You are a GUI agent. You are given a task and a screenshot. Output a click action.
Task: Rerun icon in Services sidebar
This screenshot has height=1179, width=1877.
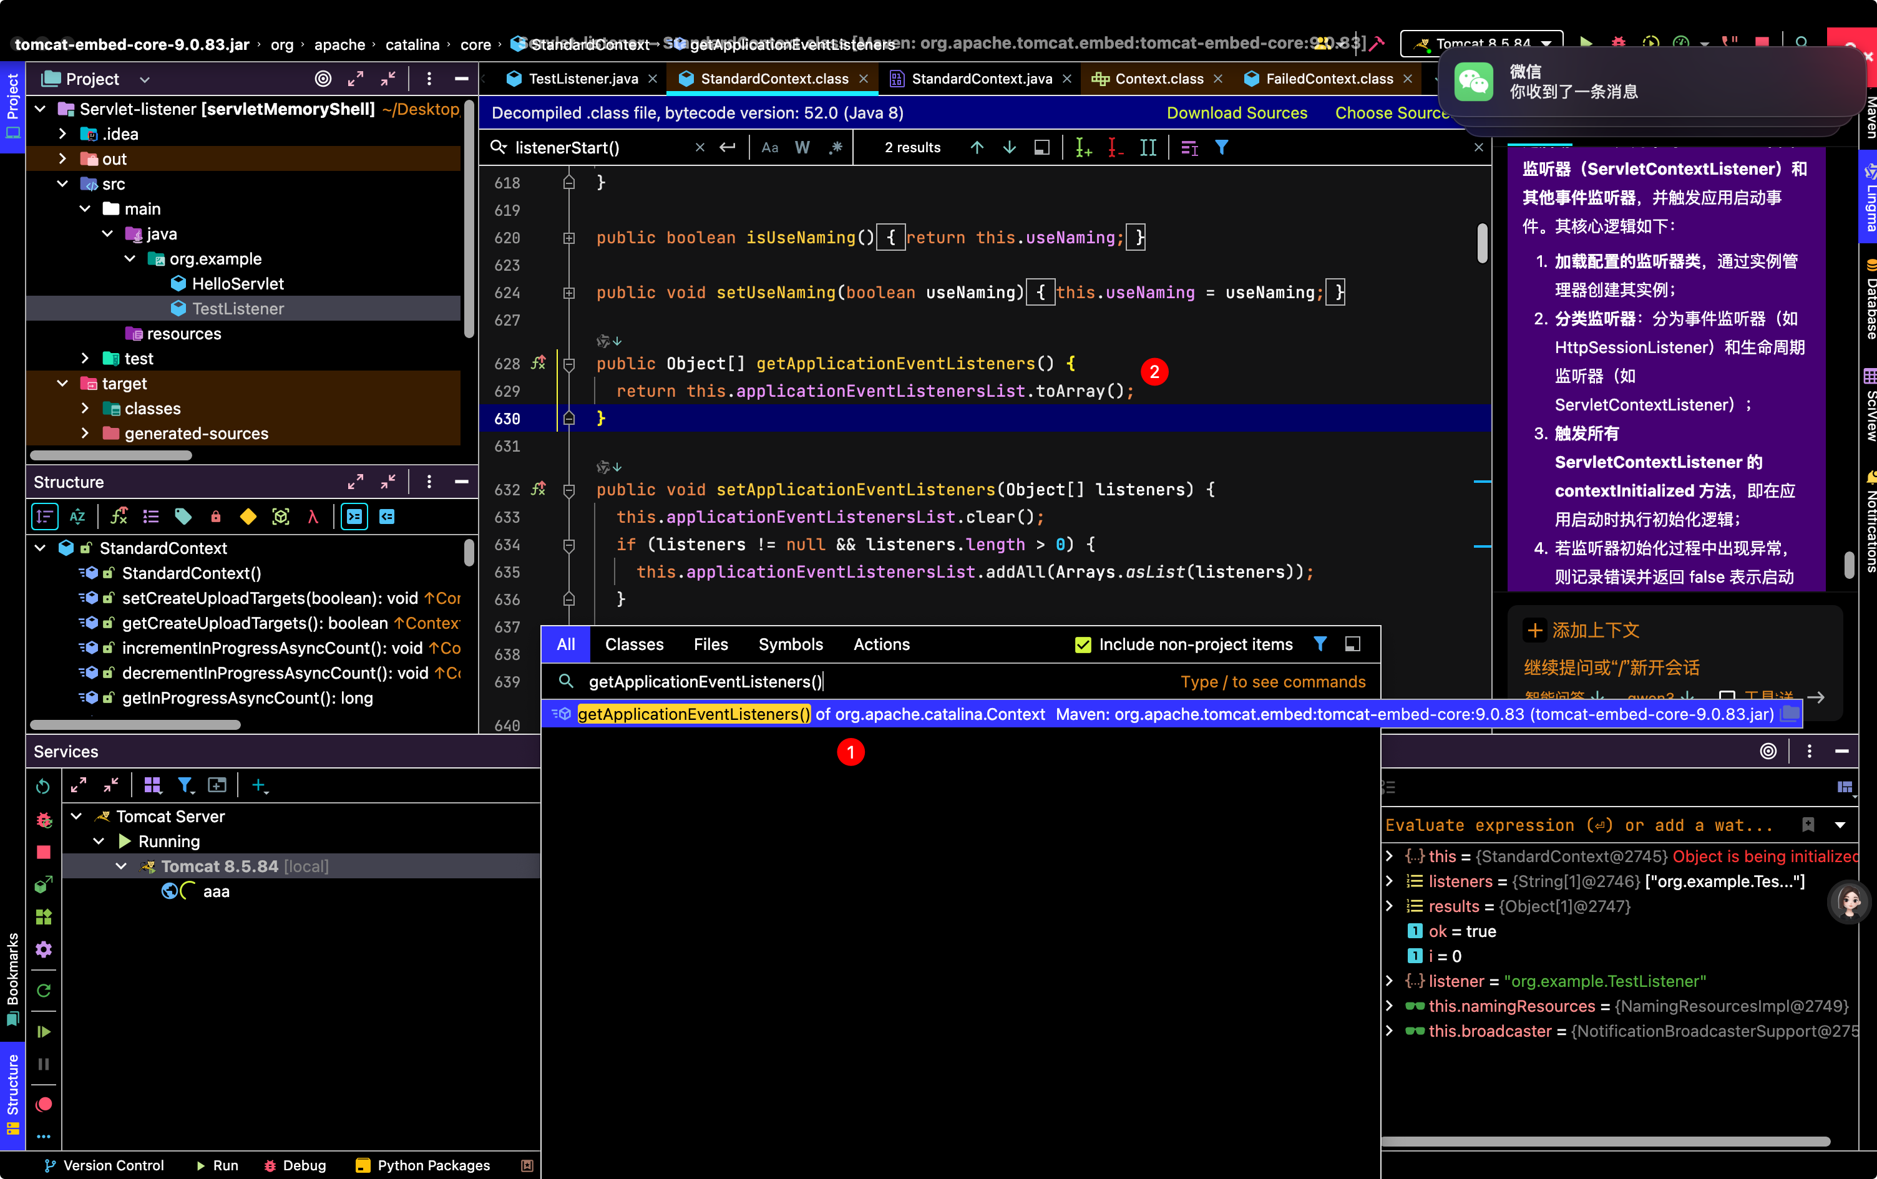[x=44, y=786]
